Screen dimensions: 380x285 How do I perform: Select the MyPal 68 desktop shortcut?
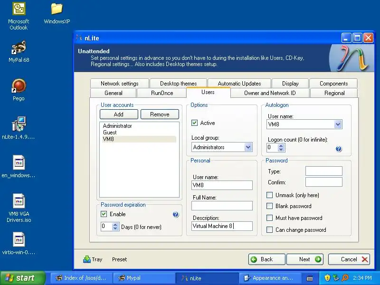click(x=19, y=51)
